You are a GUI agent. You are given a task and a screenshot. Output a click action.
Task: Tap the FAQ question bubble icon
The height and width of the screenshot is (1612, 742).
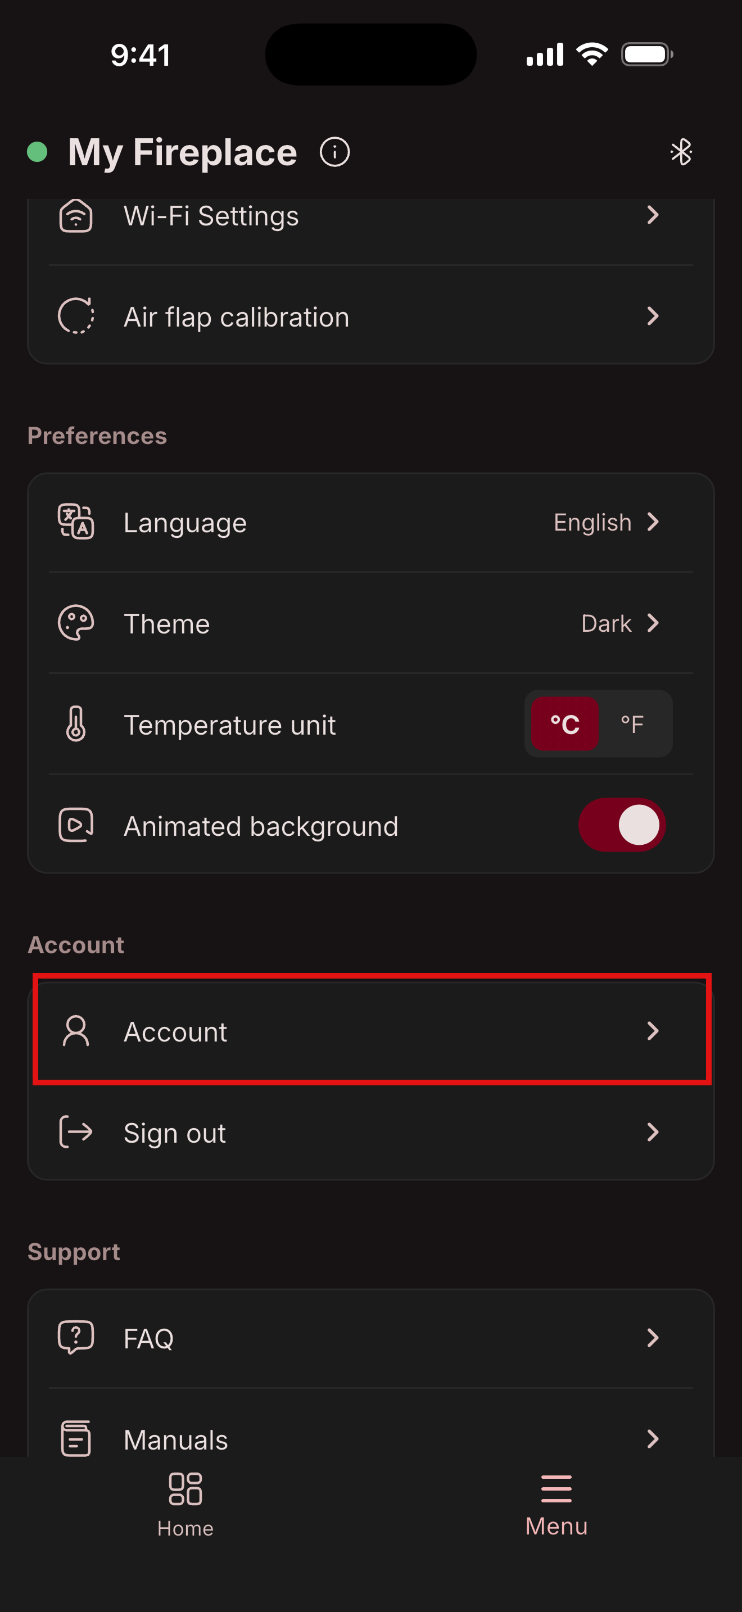(76, 1337)
